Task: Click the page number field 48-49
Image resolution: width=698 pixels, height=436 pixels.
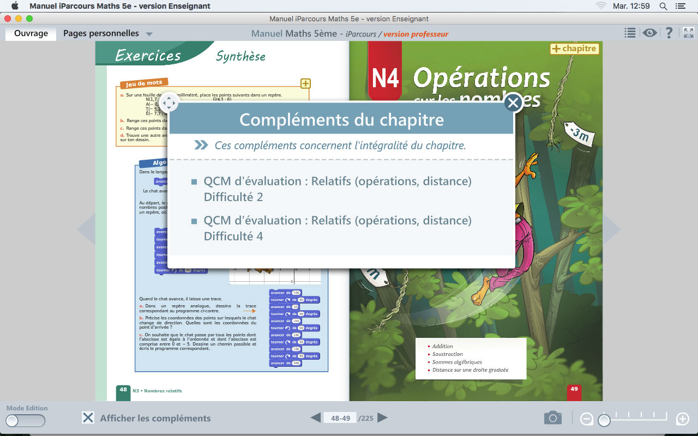Action: point(340,418)
